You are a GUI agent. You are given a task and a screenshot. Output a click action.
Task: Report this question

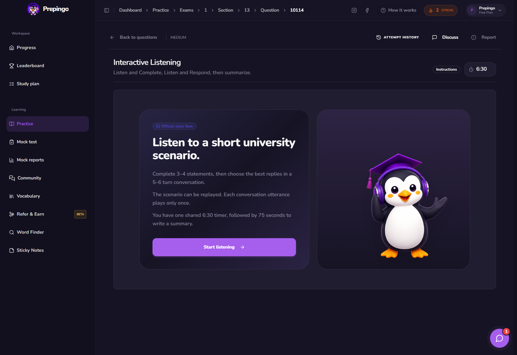click(x=484, y=37)
